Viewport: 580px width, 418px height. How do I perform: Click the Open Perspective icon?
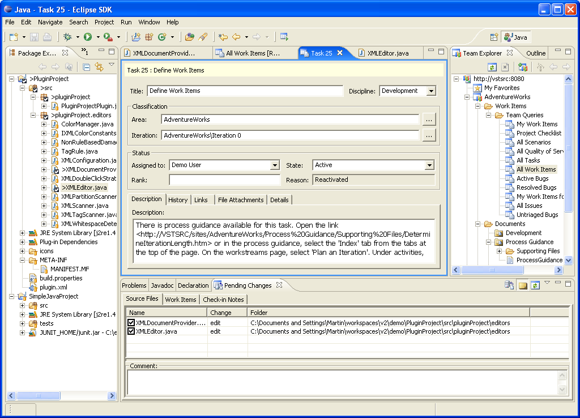coord(494,37)
